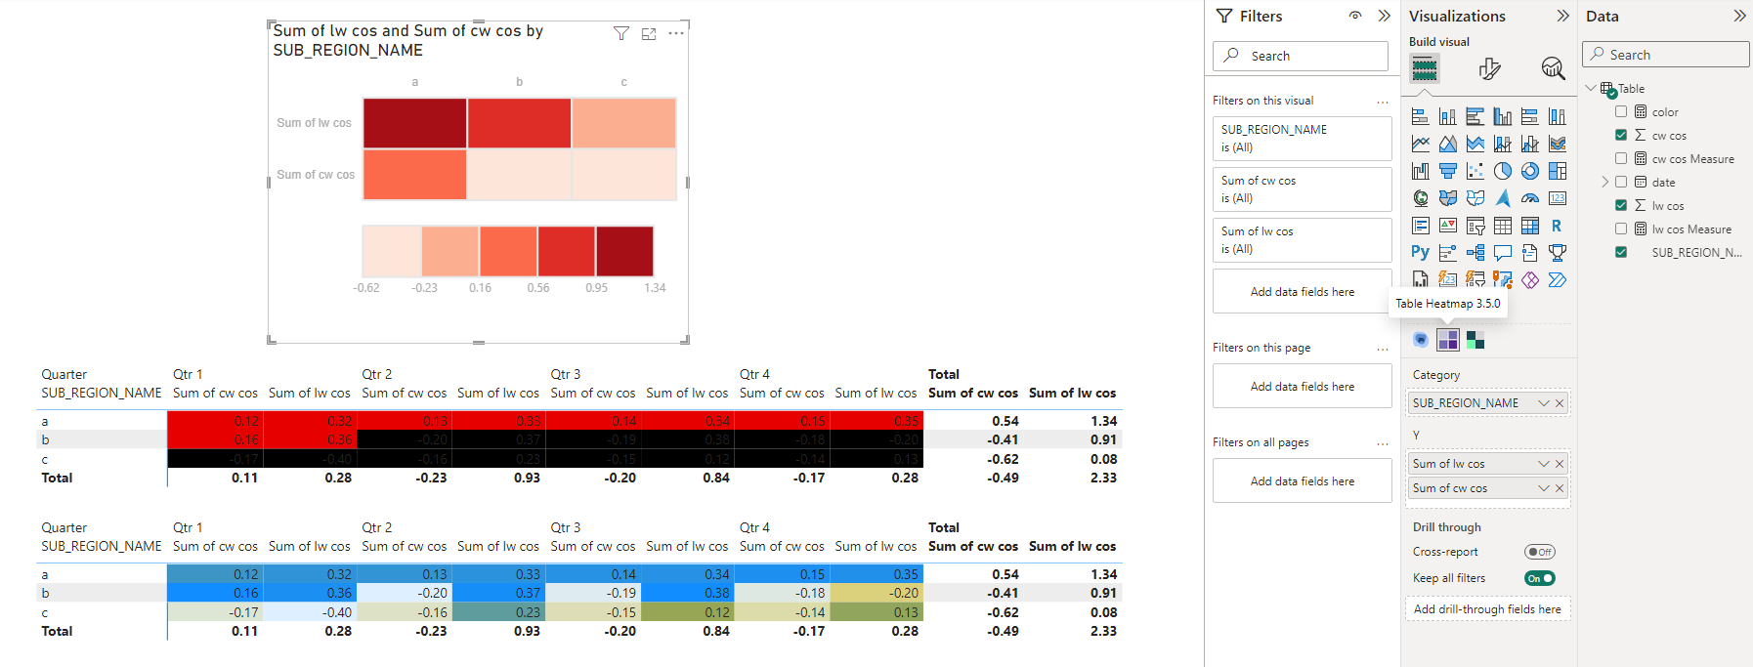Choose the Line chart visual

pos(1421,145)
